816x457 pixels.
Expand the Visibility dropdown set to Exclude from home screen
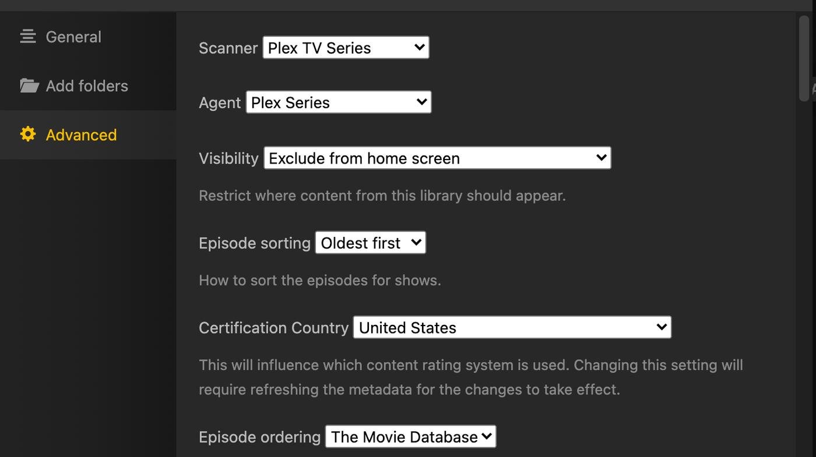(x=437, y=158)
